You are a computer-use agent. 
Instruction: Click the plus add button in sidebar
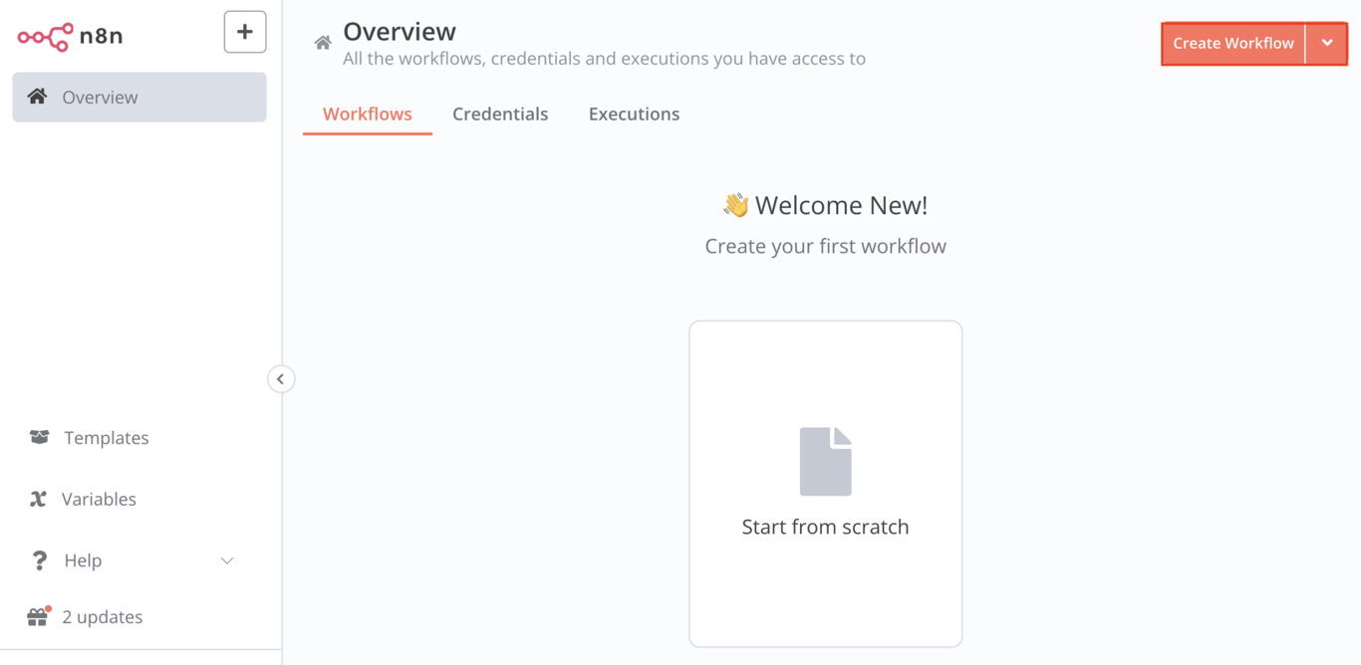[245, 32]
